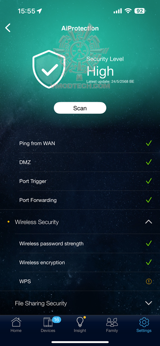
Task: Open WPS warning exclamation icon
Action: tap(149, 281)
